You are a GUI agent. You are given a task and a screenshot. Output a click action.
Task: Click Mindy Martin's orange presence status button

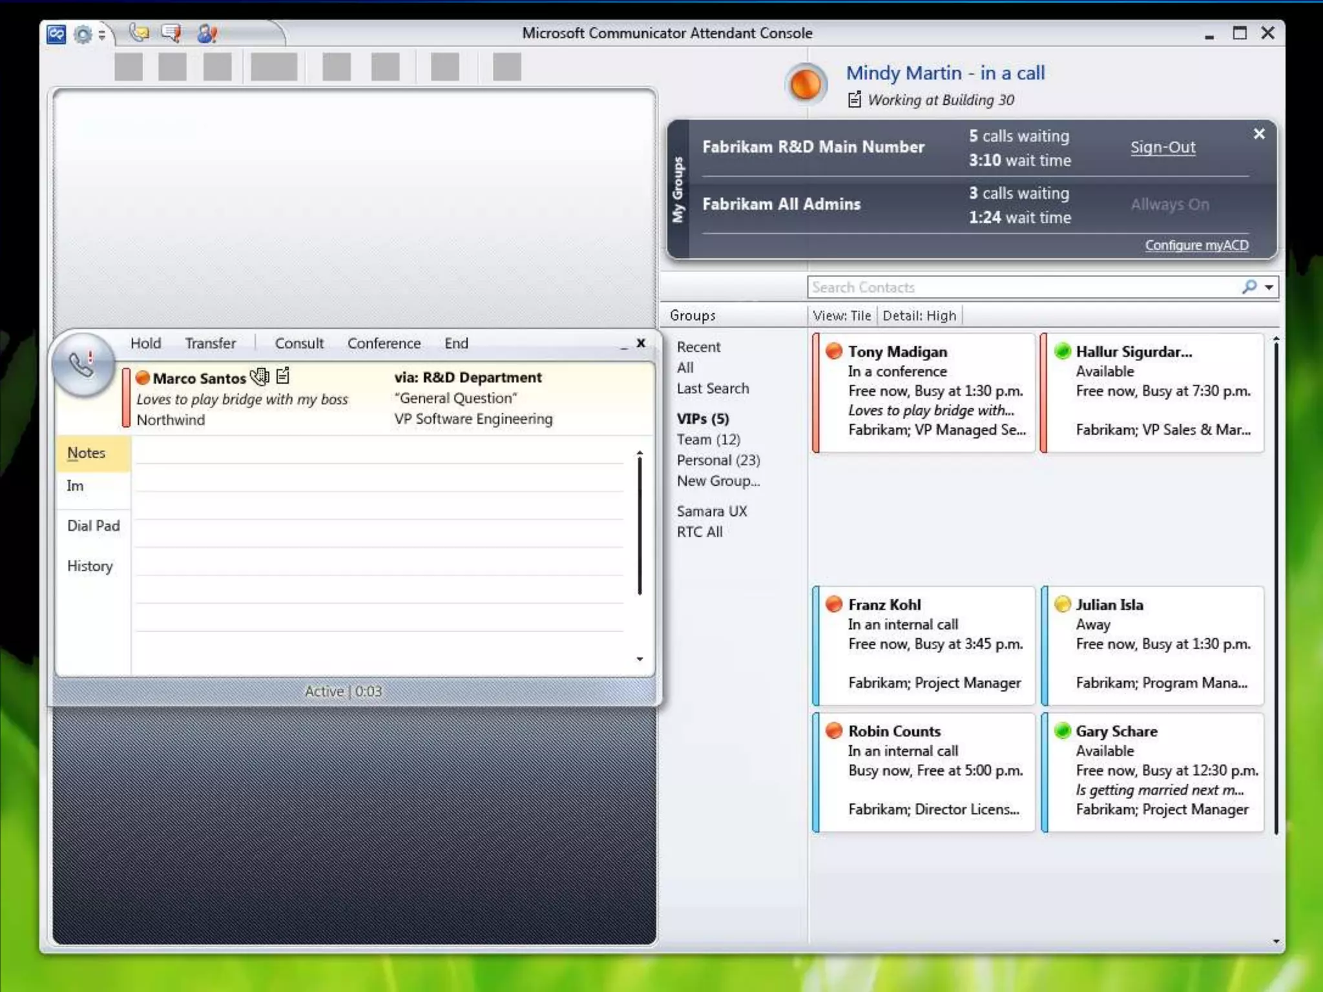coord(805,84)
